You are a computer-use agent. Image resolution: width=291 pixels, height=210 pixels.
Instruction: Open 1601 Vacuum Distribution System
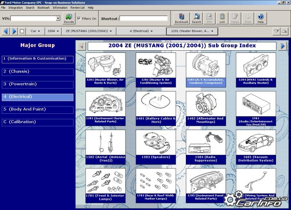click(256, 147)
